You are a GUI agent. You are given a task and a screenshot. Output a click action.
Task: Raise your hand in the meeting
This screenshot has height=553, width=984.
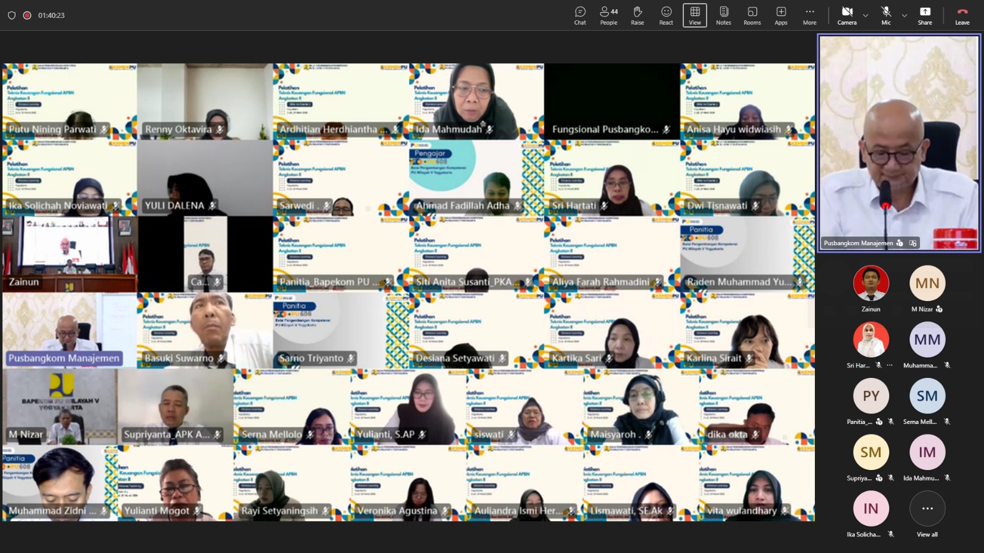637,15
